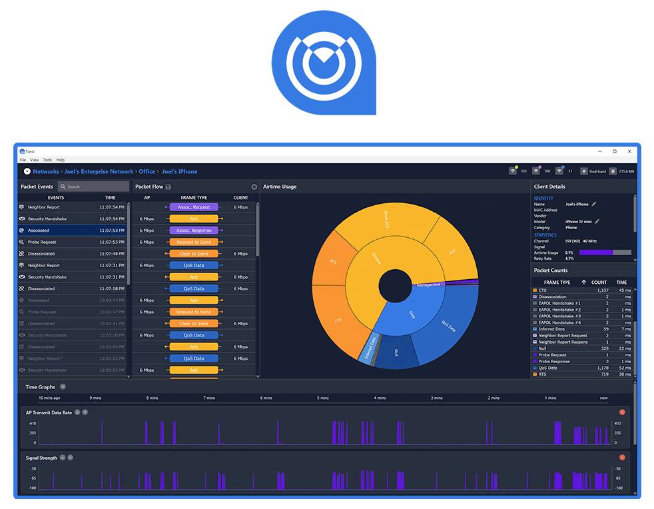Open the Tools menu
This screenshot has height=509, width=654.
click(x=47, y=159)
